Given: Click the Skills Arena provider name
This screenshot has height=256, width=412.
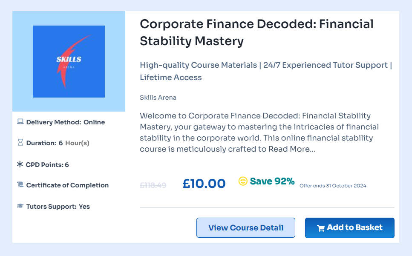Looking at the screenshot, I should 158,98.
